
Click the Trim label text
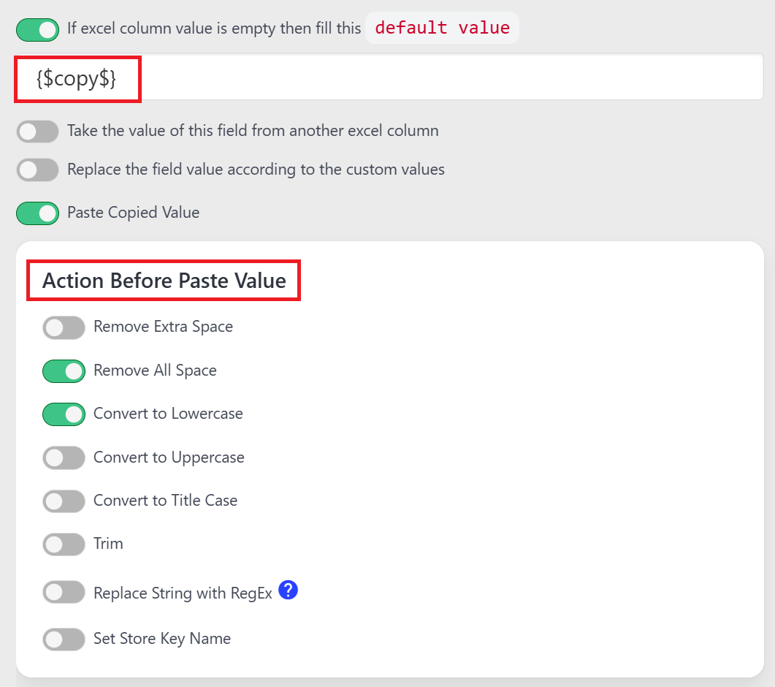point(108,544)
